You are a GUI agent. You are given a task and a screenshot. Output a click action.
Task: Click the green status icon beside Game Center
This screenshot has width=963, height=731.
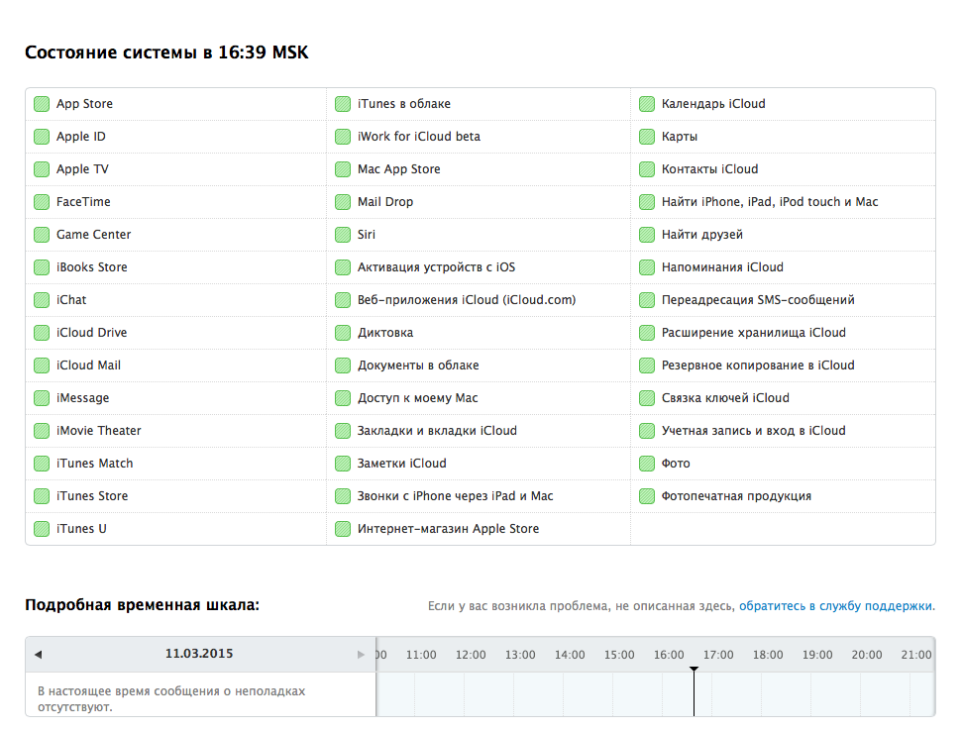tap(42, 235)
